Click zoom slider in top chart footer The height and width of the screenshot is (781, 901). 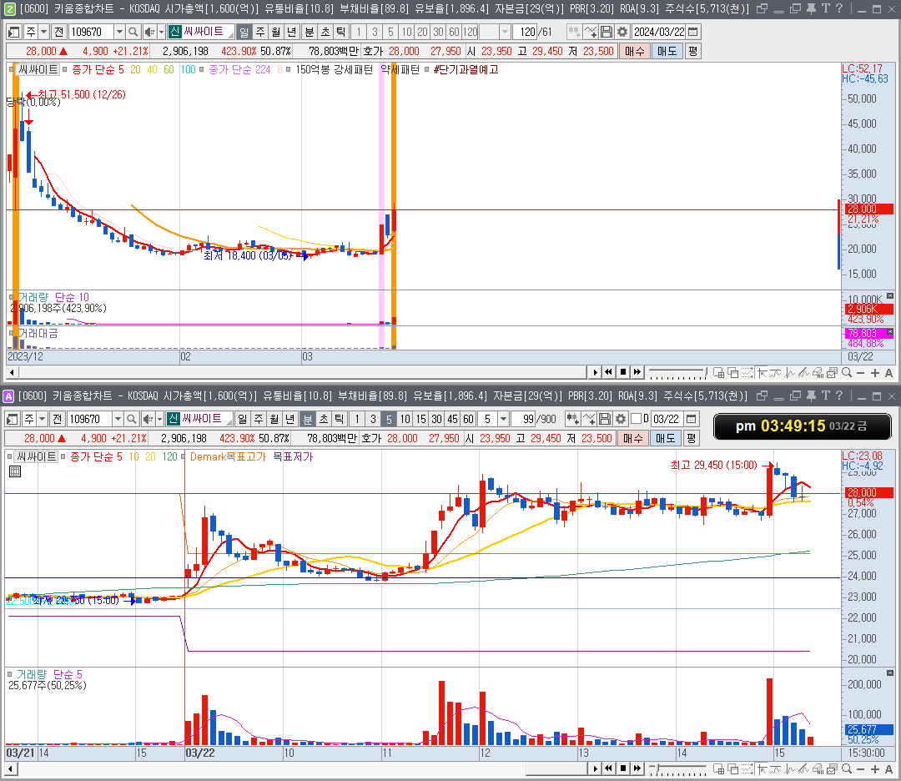[678, 373]
